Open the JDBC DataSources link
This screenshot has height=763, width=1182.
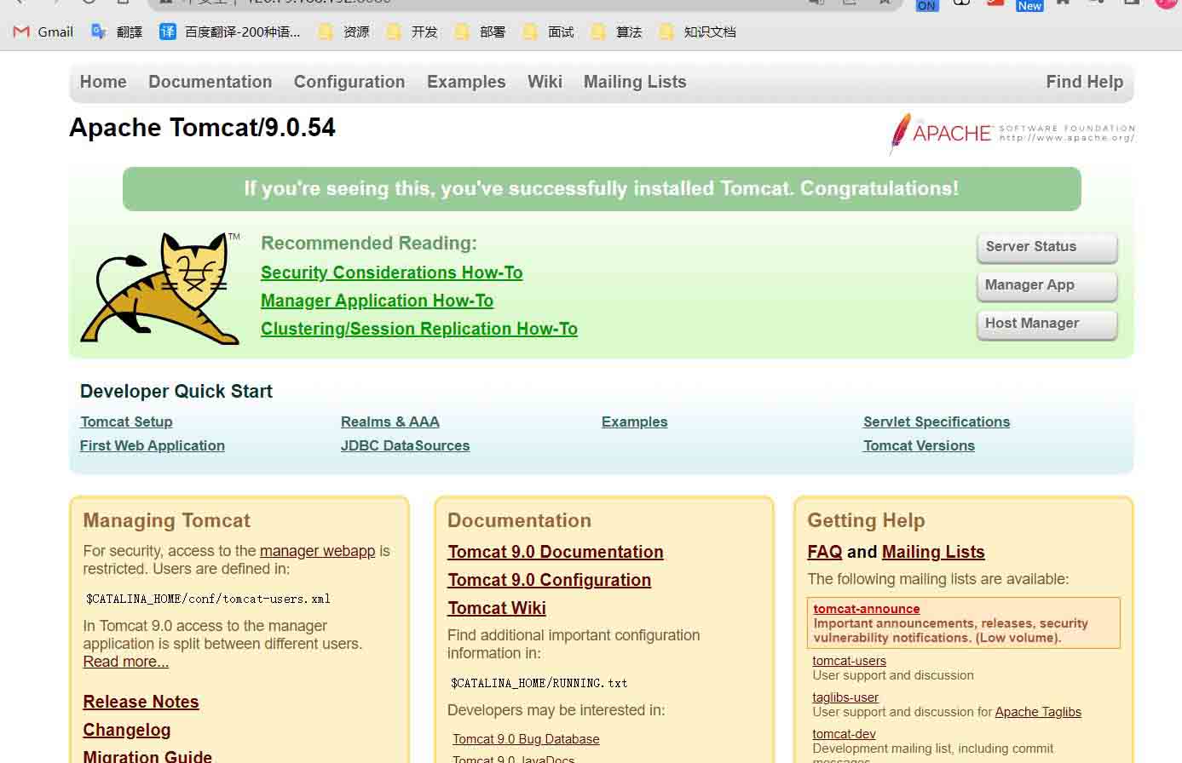tap(405, 445)
